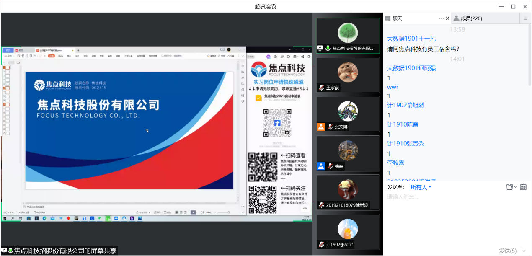
Task: Click the muted microphone icon on 徐森's tile
Action: [330, 166]
